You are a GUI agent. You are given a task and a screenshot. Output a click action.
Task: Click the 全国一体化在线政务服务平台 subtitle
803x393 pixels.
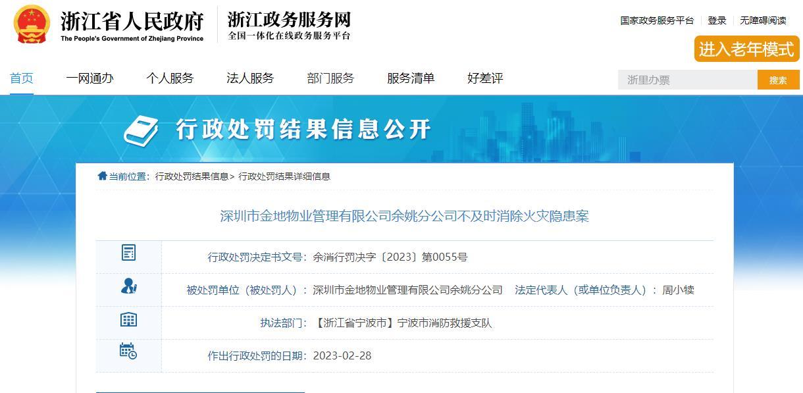click(289, 36)
